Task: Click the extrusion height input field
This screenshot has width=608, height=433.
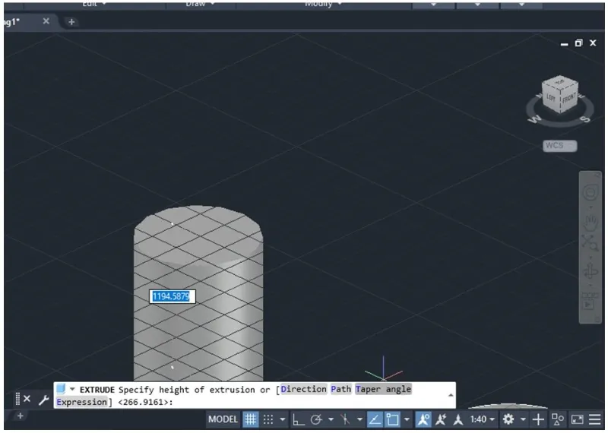Action: tap(173, 296)
